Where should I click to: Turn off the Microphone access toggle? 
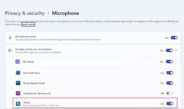[174, 38]
